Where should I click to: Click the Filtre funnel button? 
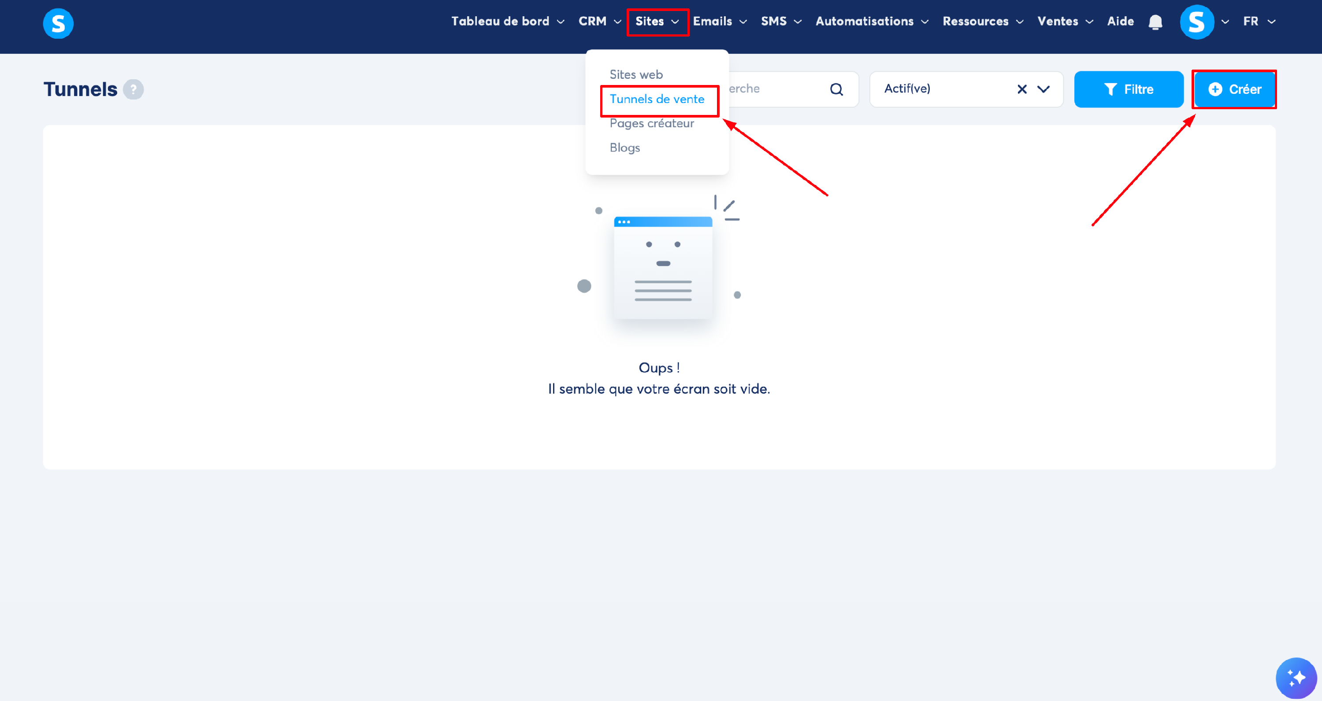[x=1128, y=89]
